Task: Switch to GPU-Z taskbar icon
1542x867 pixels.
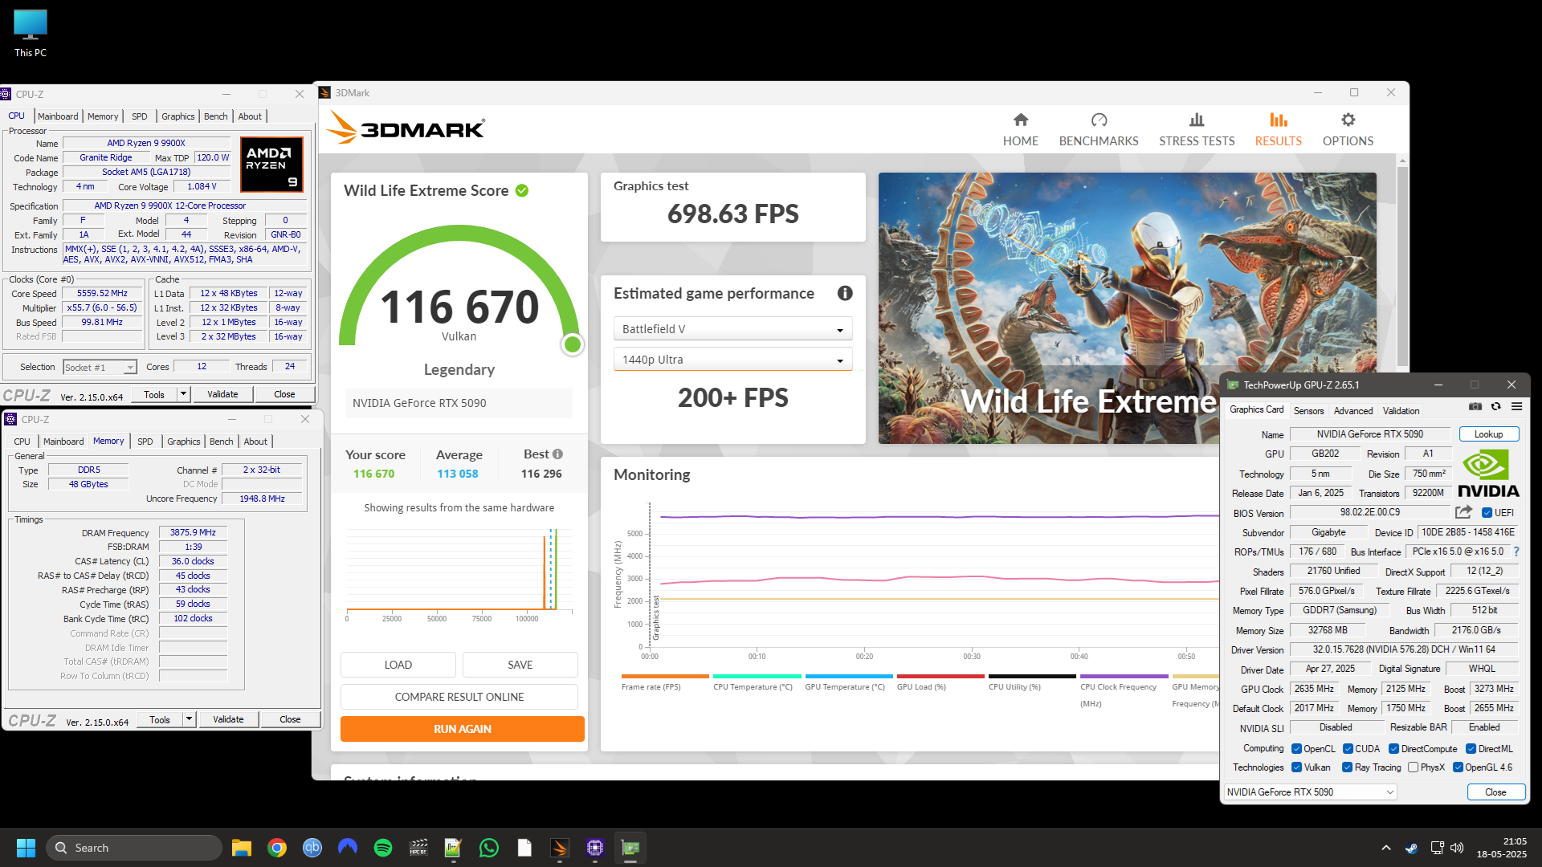Action: click(x=630, y=848)
